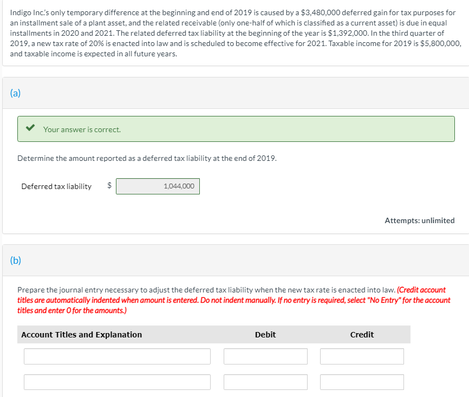Click 'Determine the amount reported' instruction text
Viewport: 469px width, 397px height.
(x=147, y=158)
